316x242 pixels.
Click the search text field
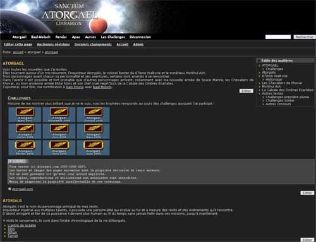[278, 37]
